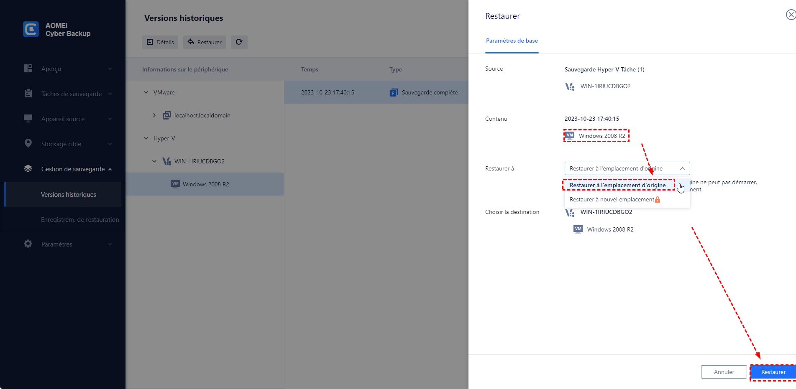Open the Aperçu dashboard icon

click(28, 69)
